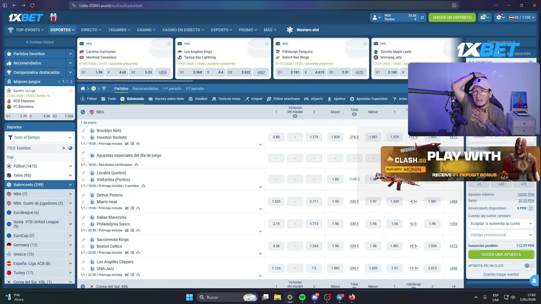Viewport: 541px width, 304px height.
Task: Click HACER UNA APUESTA button
Action: point(501,255)
